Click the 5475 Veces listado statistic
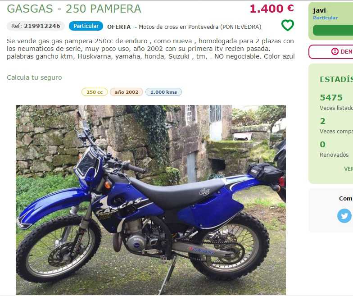The width and height of the screenshot is (353, 296). click(x=336, y=102)
